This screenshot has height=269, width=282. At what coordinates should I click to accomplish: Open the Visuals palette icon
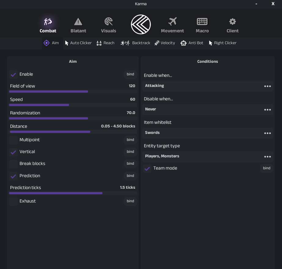[x=109, y=22]
